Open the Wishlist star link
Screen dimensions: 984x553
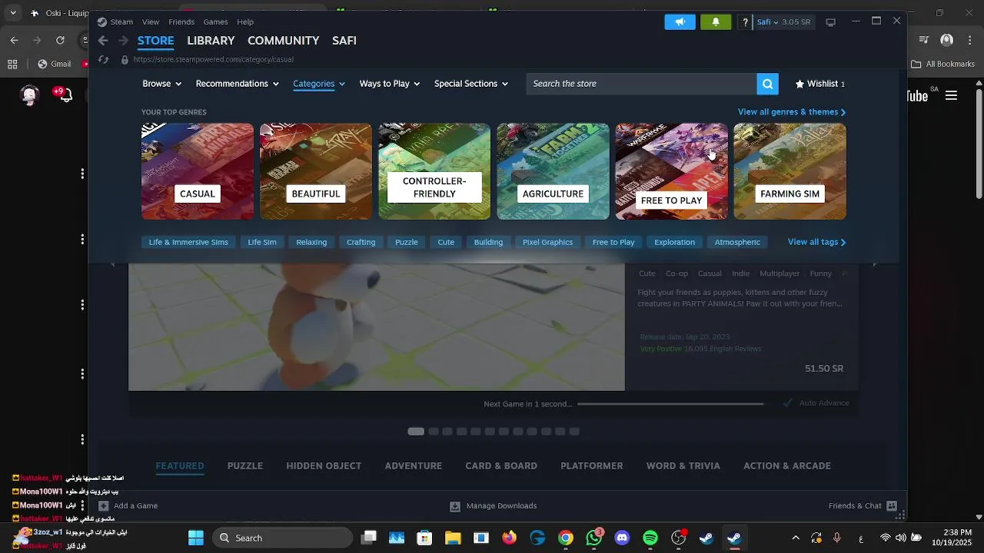click(x=819, y=84)
